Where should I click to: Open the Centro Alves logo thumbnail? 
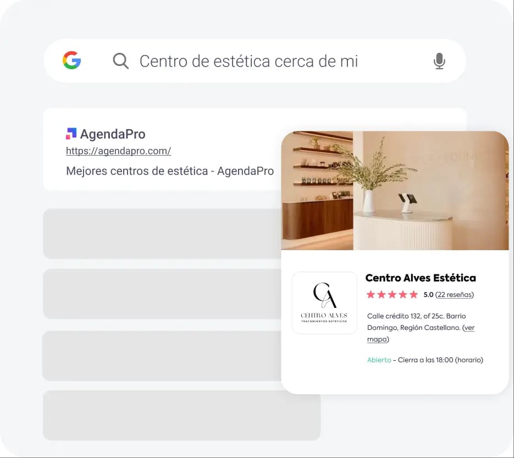324,303
